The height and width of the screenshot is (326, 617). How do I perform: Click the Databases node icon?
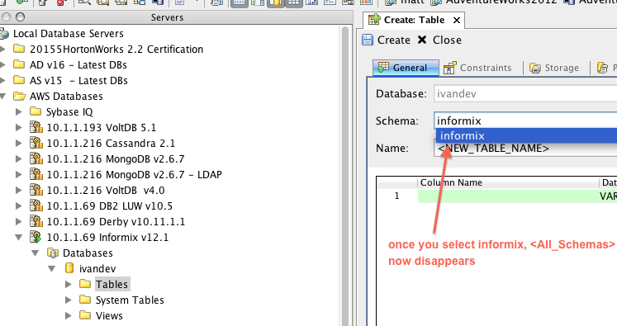point(53,253)
